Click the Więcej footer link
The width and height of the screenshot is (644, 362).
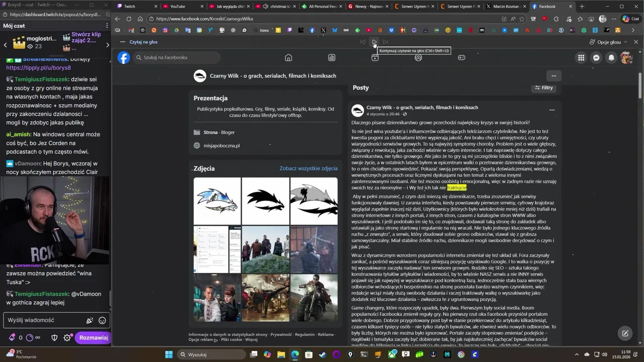(x=252, y=339)
